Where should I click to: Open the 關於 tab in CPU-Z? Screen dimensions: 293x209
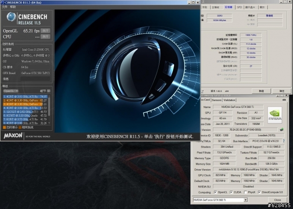[262, 7]
